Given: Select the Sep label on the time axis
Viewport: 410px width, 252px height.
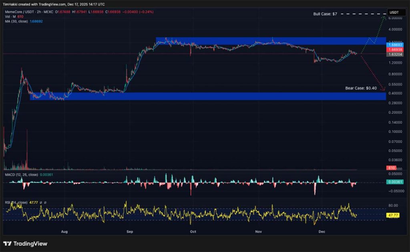Looking at the screenshot, I should tap(129, 232).
